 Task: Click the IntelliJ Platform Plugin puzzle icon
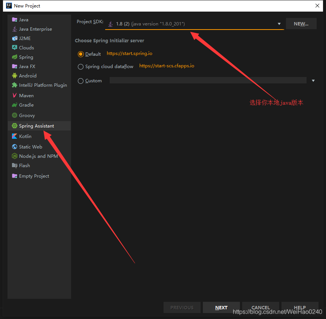[x=15, y=85]
